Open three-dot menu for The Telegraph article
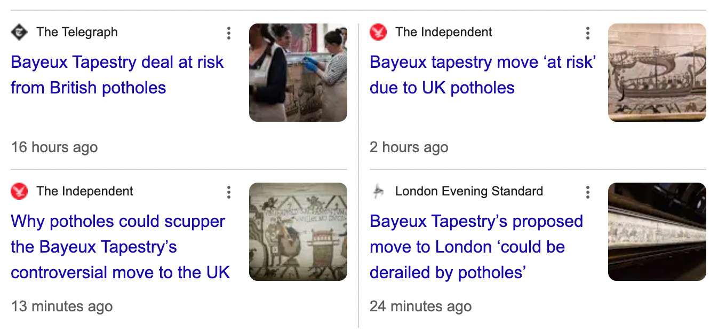The image size is (718, 330). (228, 33)
